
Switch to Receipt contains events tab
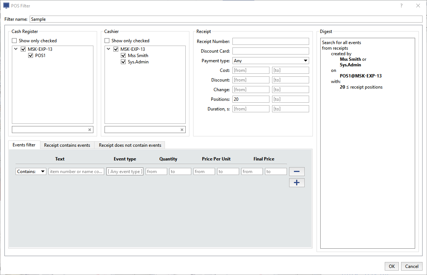(x=67, y=145)
